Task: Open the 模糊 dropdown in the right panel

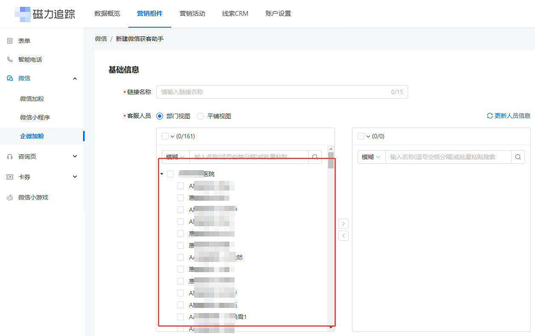Action: tap(370, 157)
